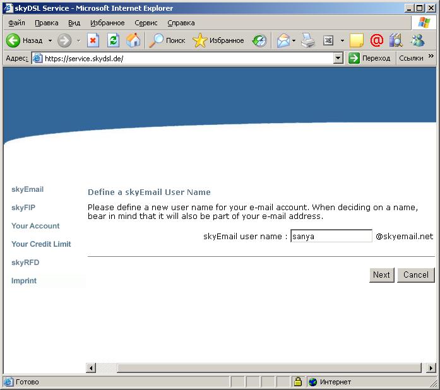The image size is (440, 390).
Task: Open the Messenger people icon
Action: click(x=417, y=40)
